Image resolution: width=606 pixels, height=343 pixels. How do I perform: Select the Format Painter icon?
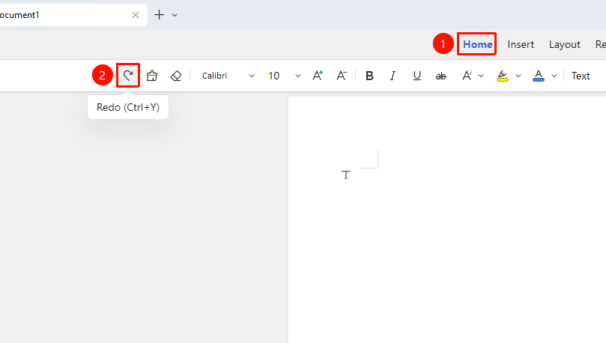(152, 76)
